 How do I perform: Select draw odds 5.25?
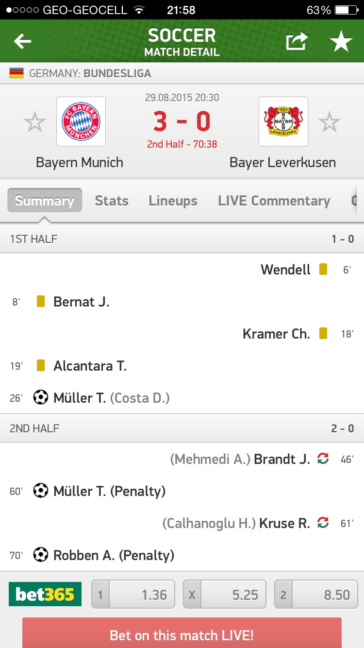[225, 594]
